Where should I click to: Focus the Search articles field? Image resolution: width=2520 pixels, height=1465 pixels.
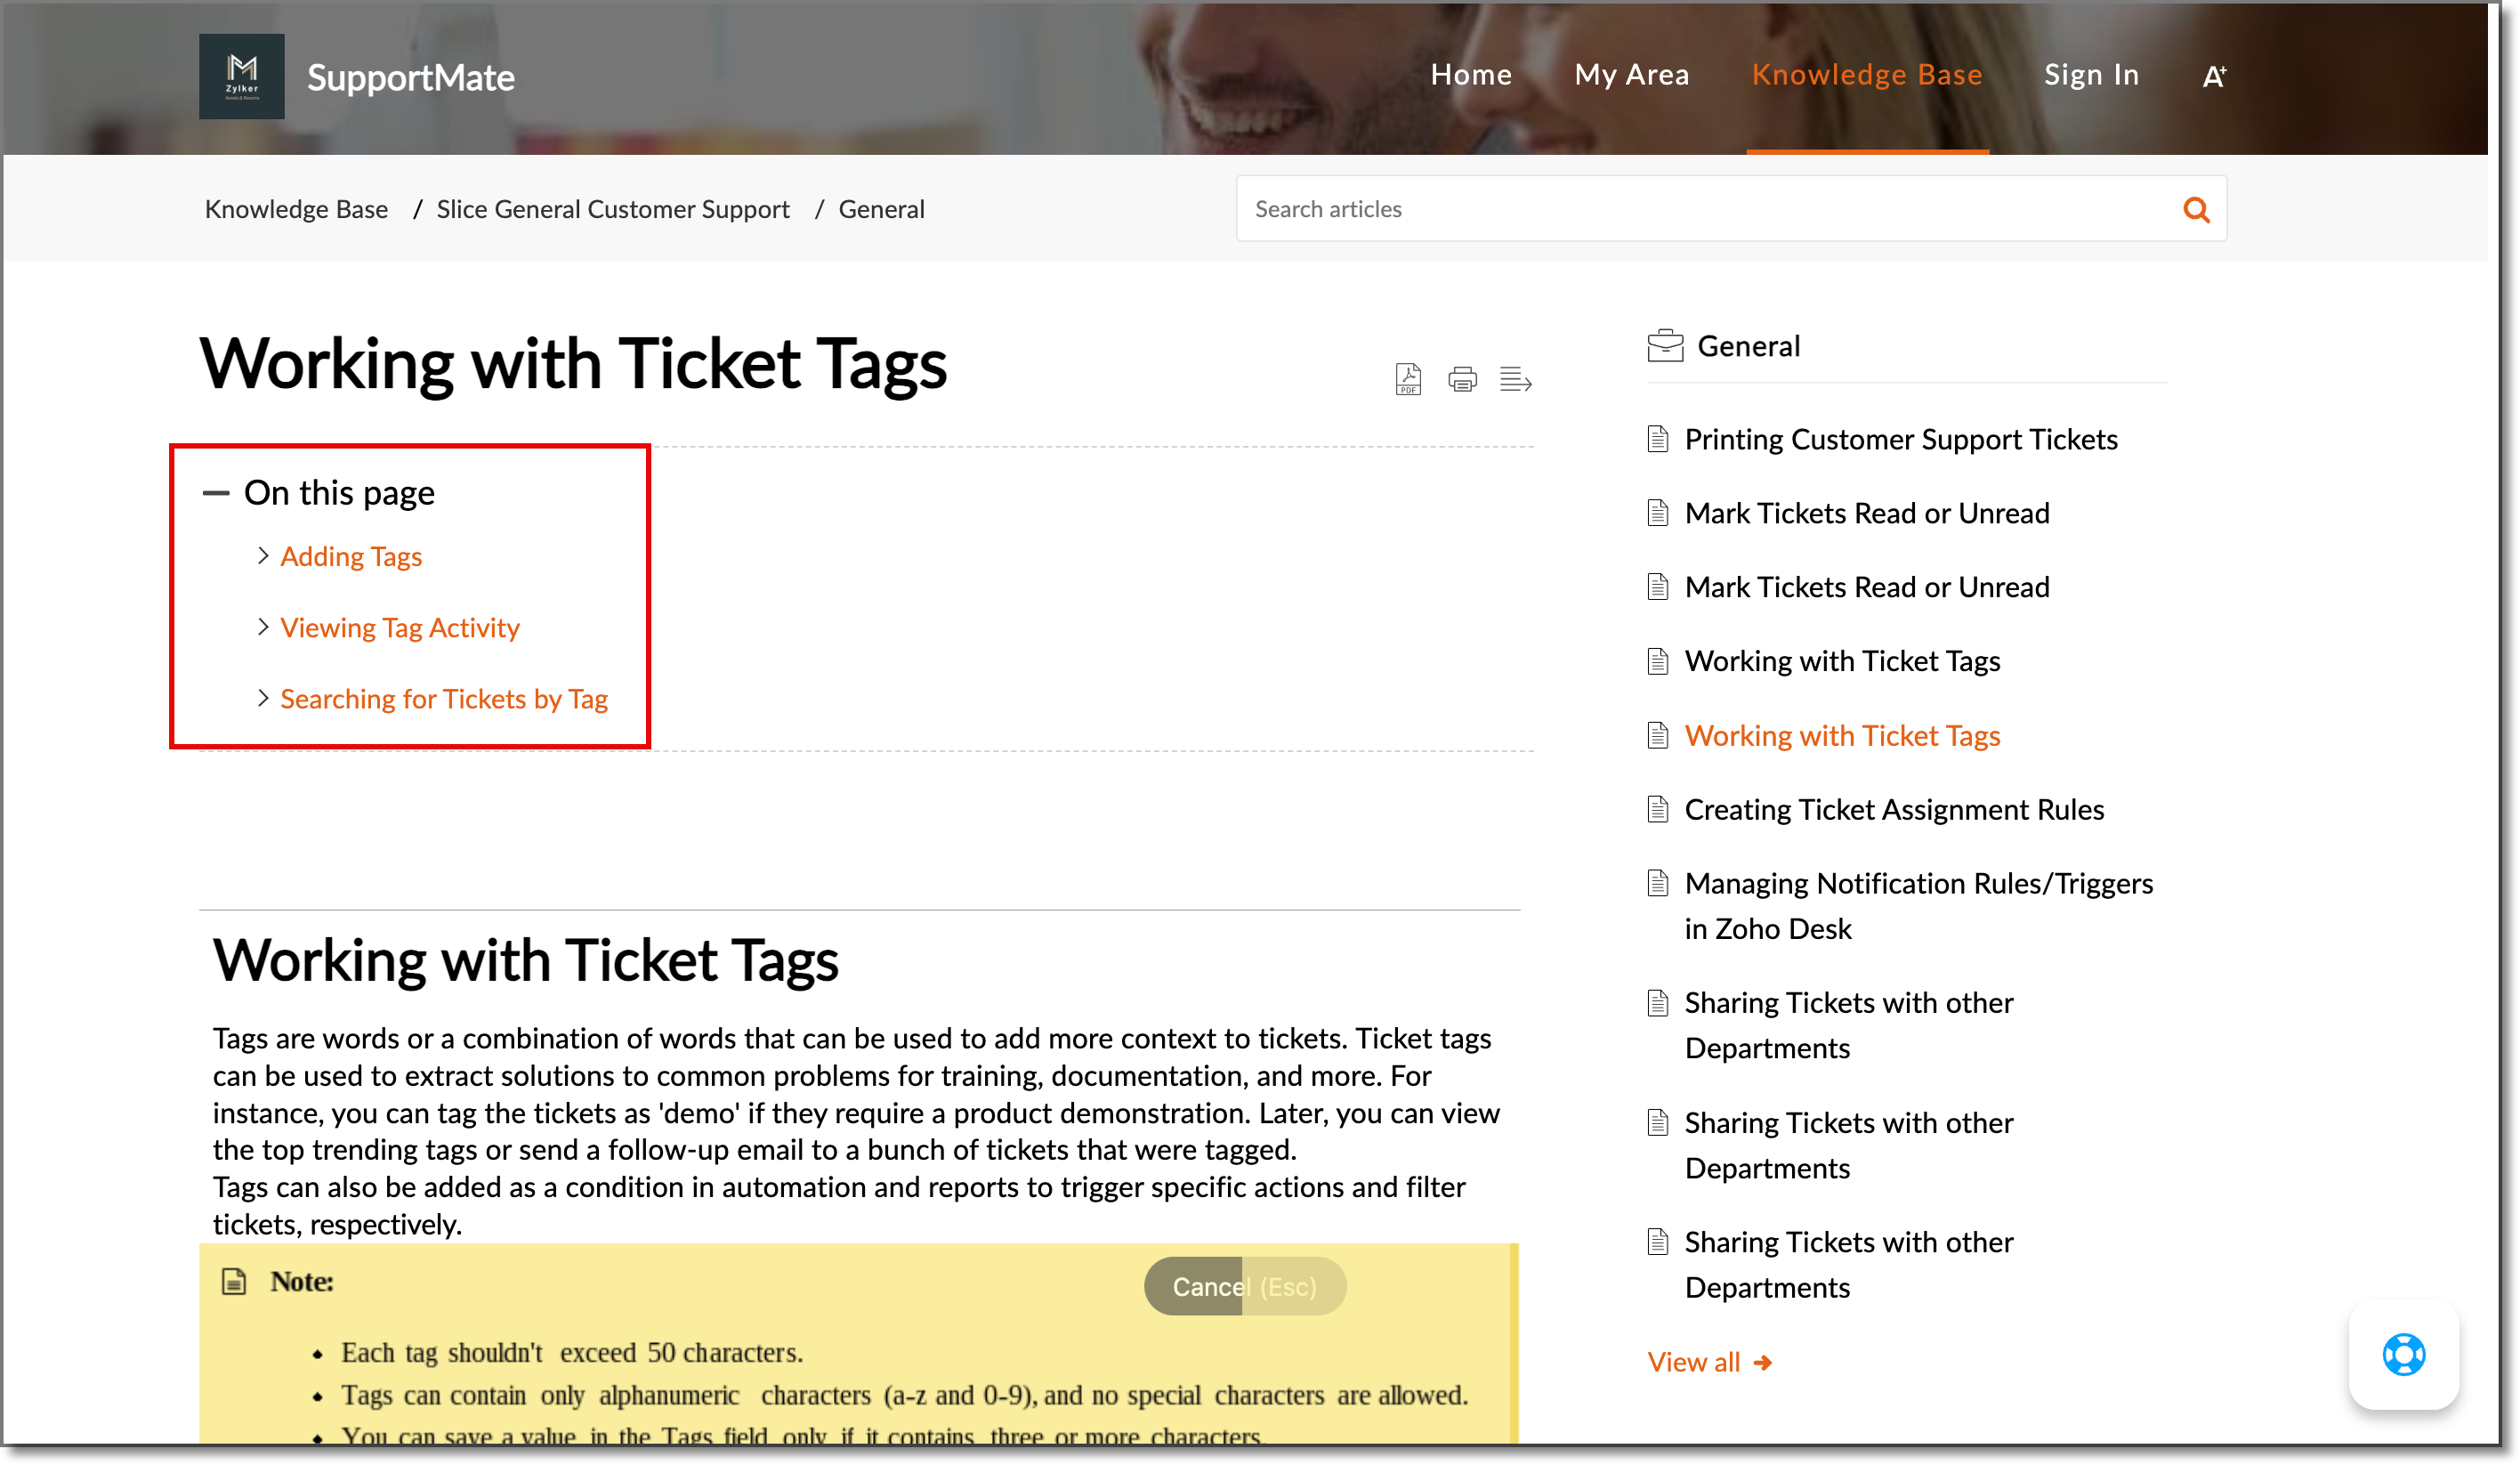(x=1730, y=208)
